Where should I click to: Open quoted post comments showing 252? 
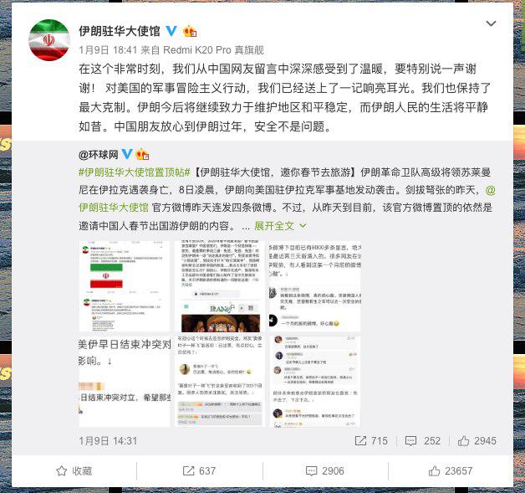(422, 441)
